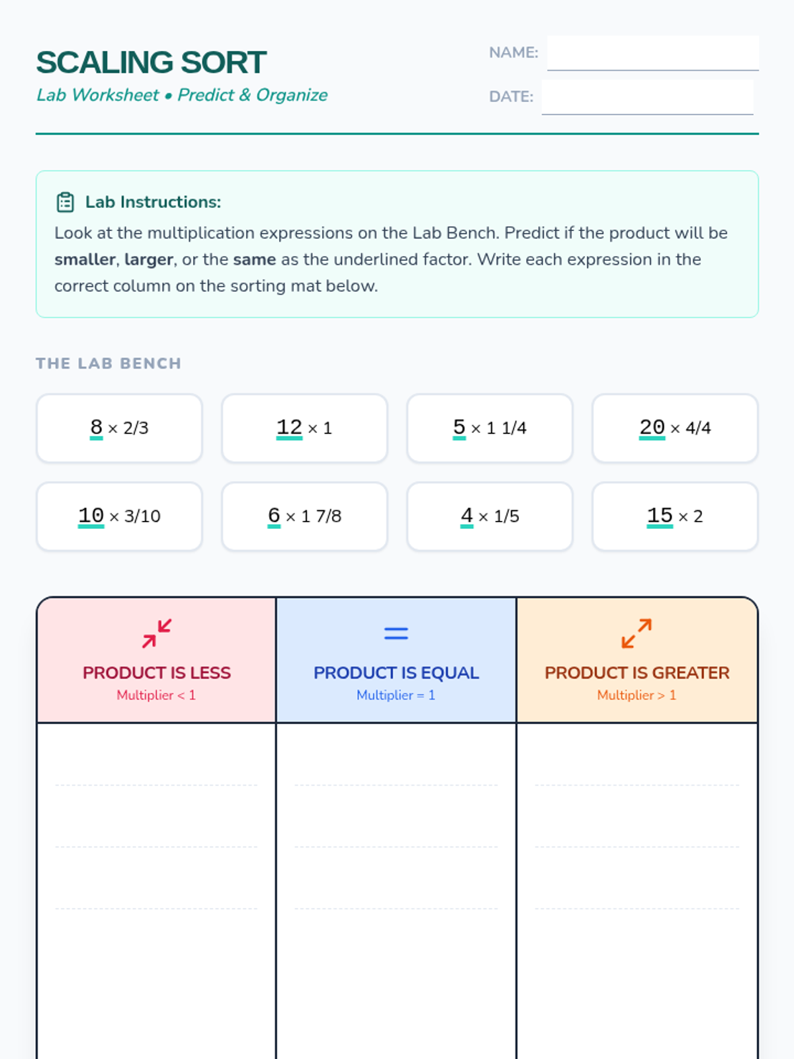
Task: Click the Name input field
Action: [x=652, y=53]
